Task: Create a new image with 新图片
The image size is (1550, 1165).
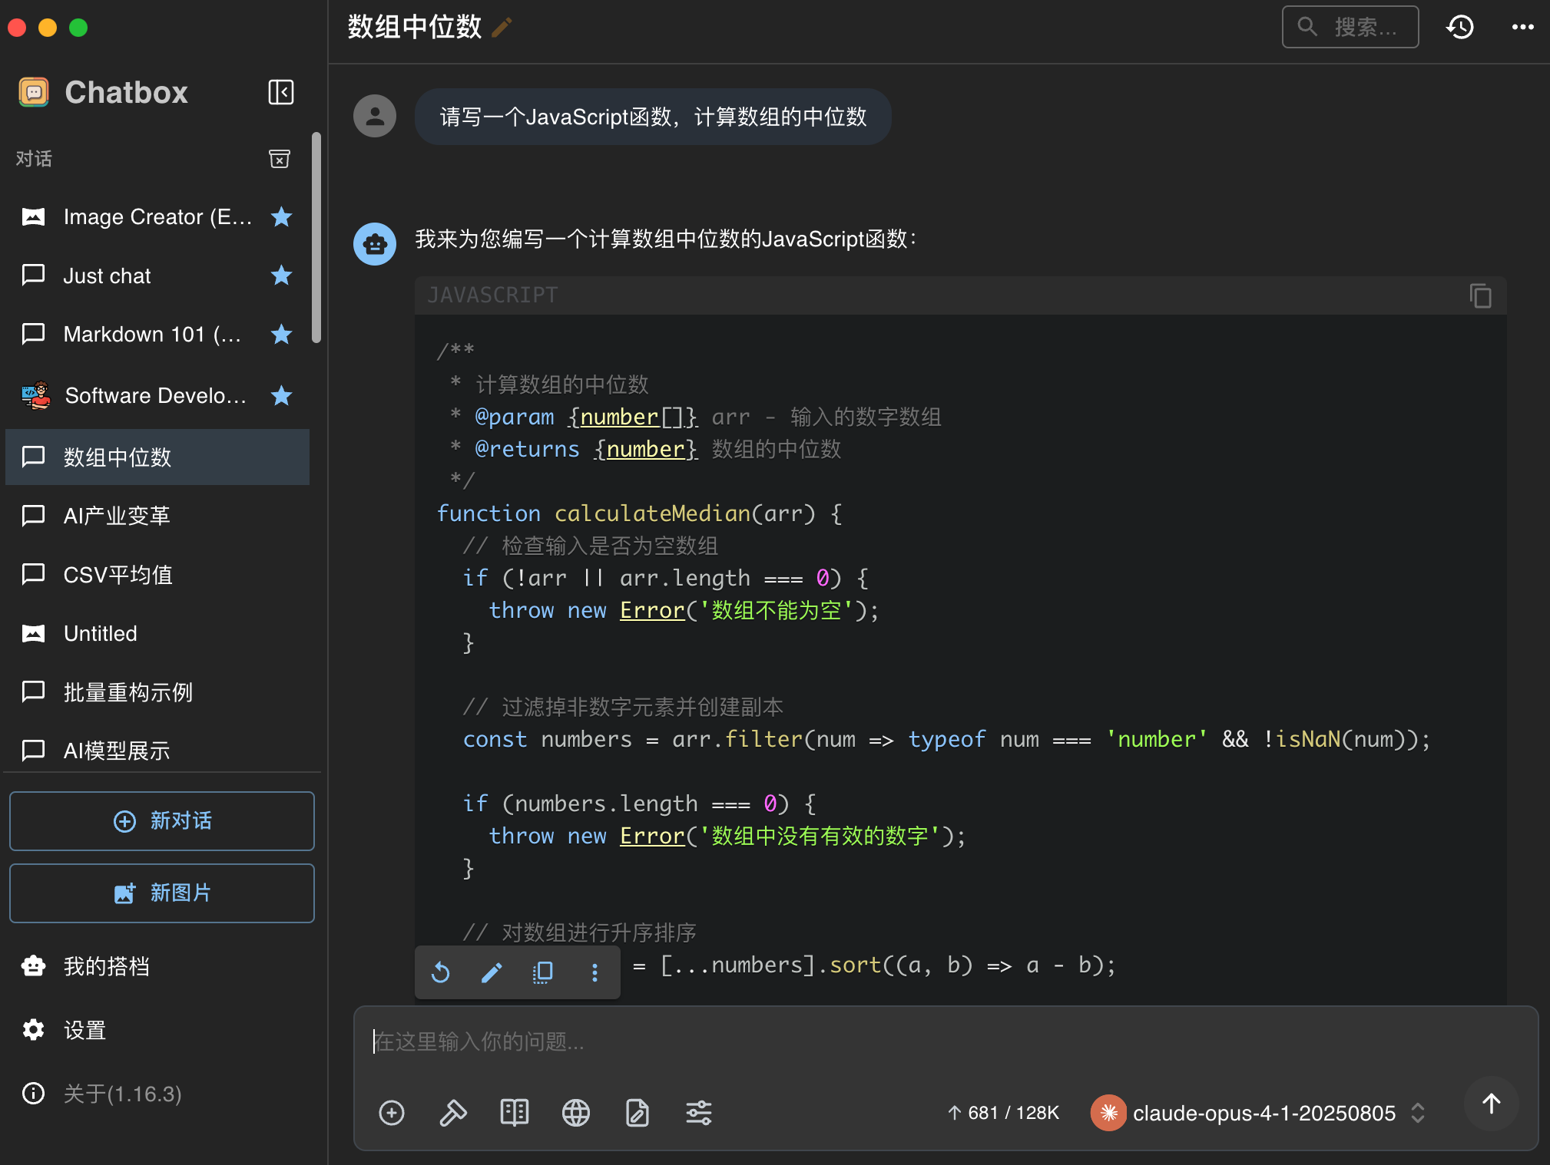Action: (x=162, y=893)
